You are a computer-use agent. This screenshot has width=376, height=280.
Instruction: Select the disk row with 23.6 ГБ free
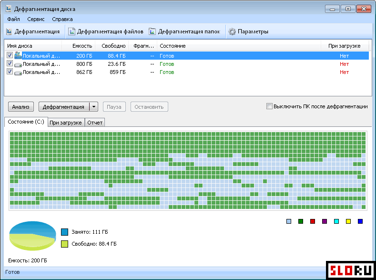[187, 64]
